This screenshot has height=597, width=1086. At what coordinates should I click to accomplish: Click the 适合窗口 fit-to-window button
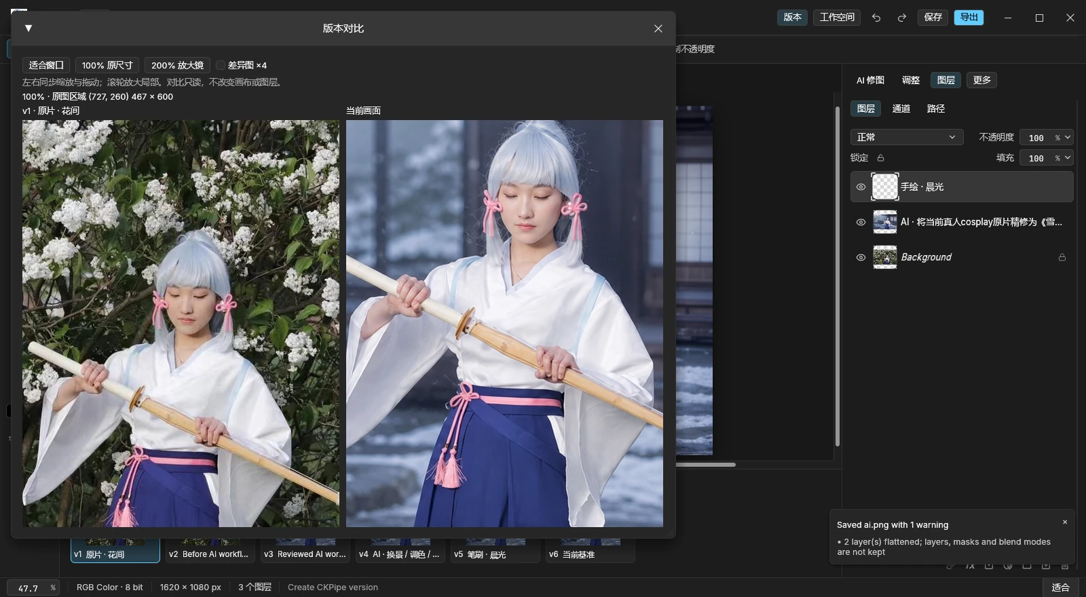pos(46,65)
